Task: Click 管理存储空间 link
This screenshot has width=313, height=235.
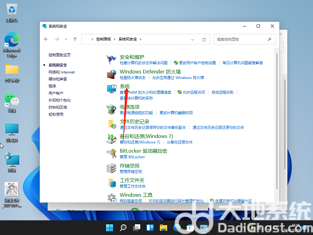Action: (131, 172)
